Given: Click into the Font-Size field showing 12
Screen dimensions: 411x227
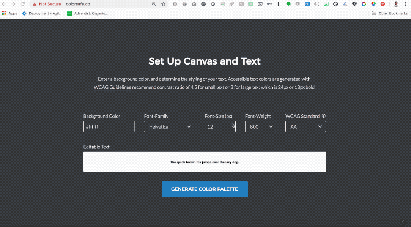Looking at the screenshot, I should pyautogui.click(x=220, y=127).
